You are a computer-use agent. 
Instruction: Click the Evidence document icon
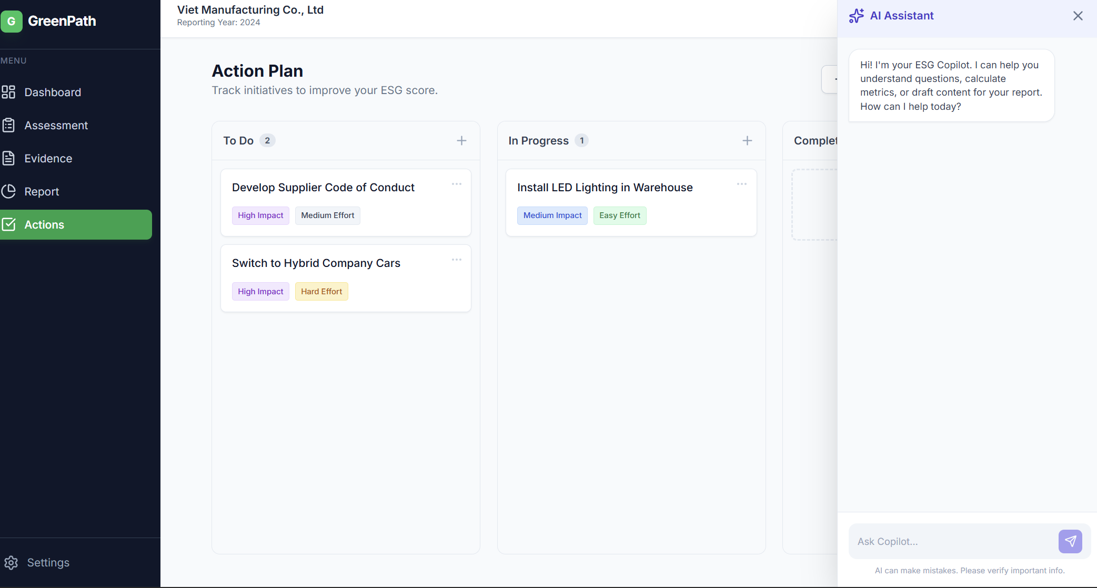pyautogui.click(x=8, y=158)
